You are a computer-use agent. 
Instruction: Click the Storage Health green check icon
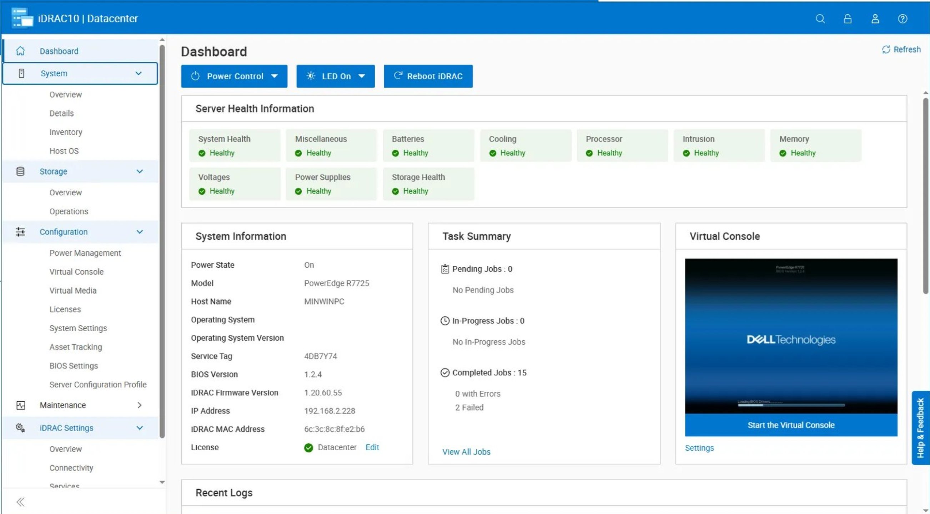pyautogui.click(x=395, y=191)
